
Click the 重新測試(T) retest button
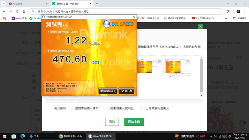[108, 91]
